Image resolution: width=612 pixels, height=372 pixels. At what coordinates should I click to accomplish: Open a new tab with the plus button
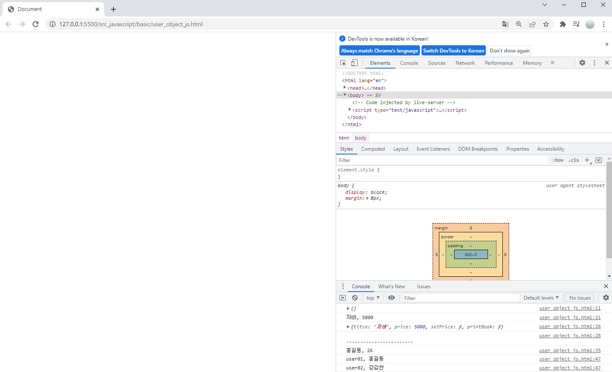113,9
